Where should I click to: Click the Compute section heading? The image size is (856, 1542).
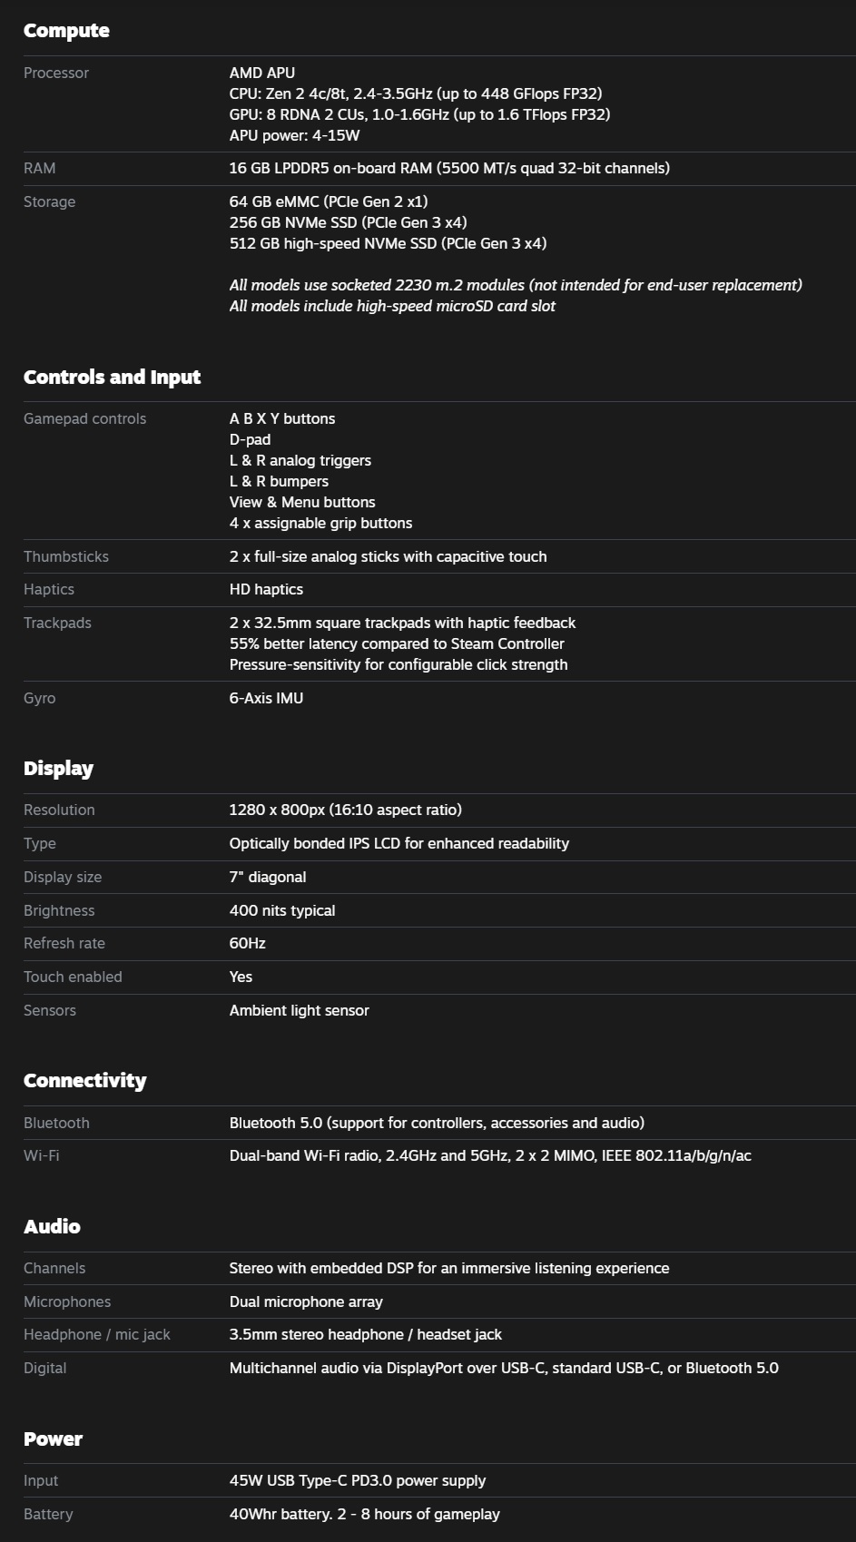(66, 31)
